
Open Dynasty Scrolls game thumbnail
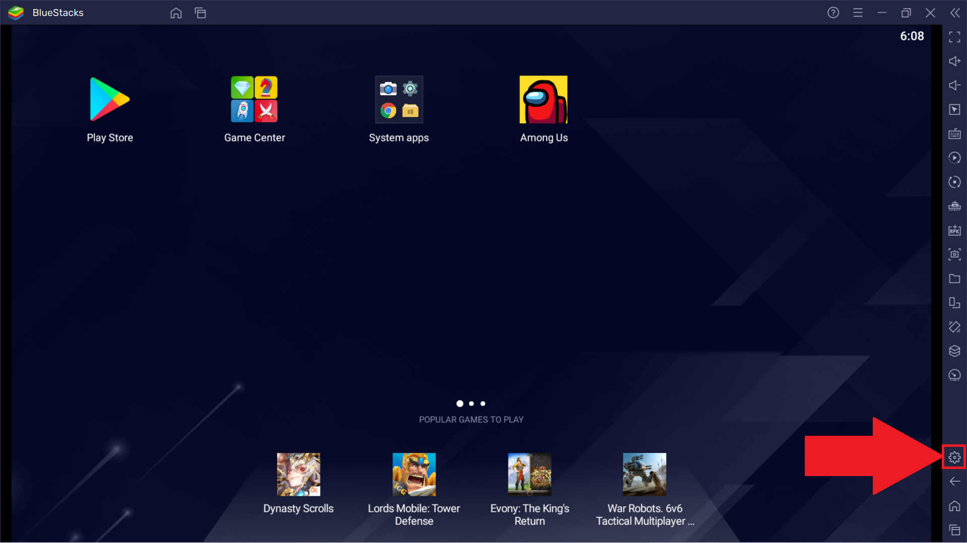pyautogui.click(x=298, y=475)
